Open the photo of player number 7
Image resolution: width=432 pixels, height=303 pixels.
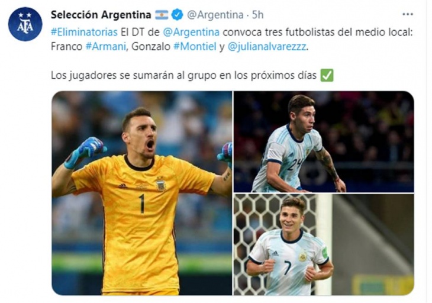tap(324, 245)
